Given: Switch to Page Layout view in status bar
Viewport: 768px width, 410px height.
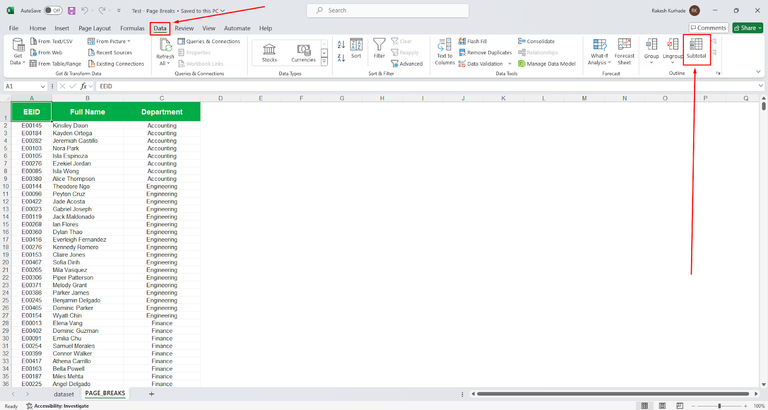Looking at the screenshot, I should [x=662, y=406].
